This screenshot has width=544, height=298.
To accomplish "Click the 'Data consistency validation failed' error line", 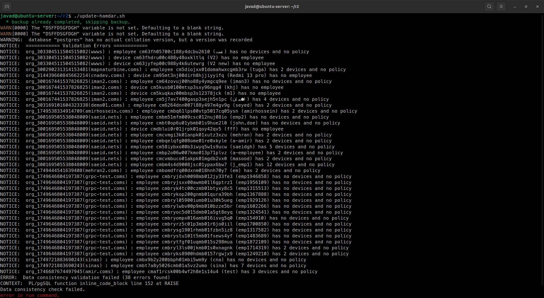I will pos(85,277).
